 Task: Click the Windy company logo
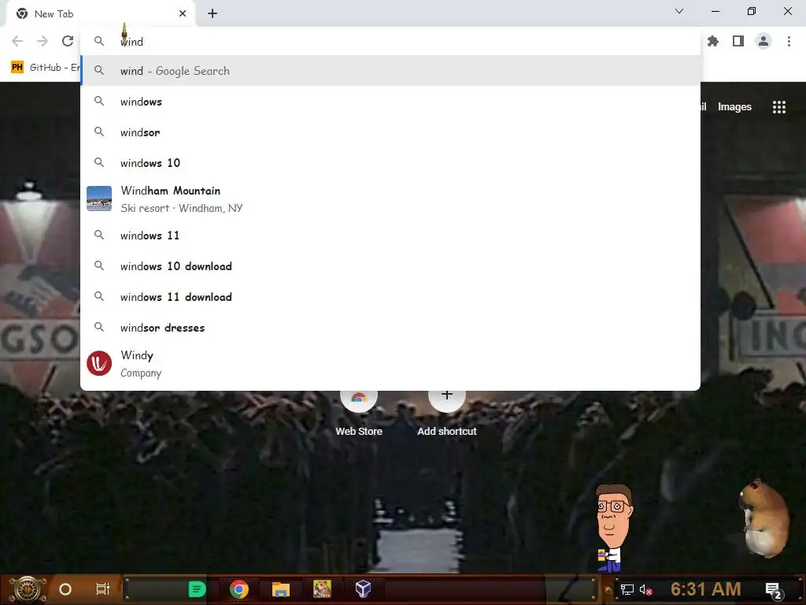click(x=99, y=363)
